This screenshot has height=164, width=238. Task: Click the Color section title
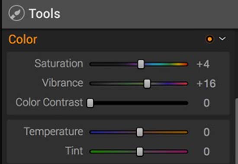pyautogui.click(x=23, y=39)
